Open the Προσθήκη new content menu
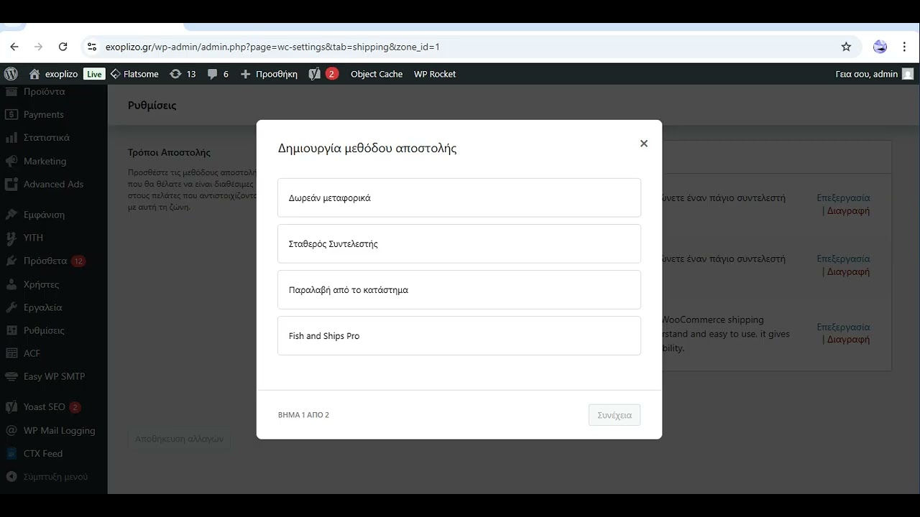 [269, 74]
